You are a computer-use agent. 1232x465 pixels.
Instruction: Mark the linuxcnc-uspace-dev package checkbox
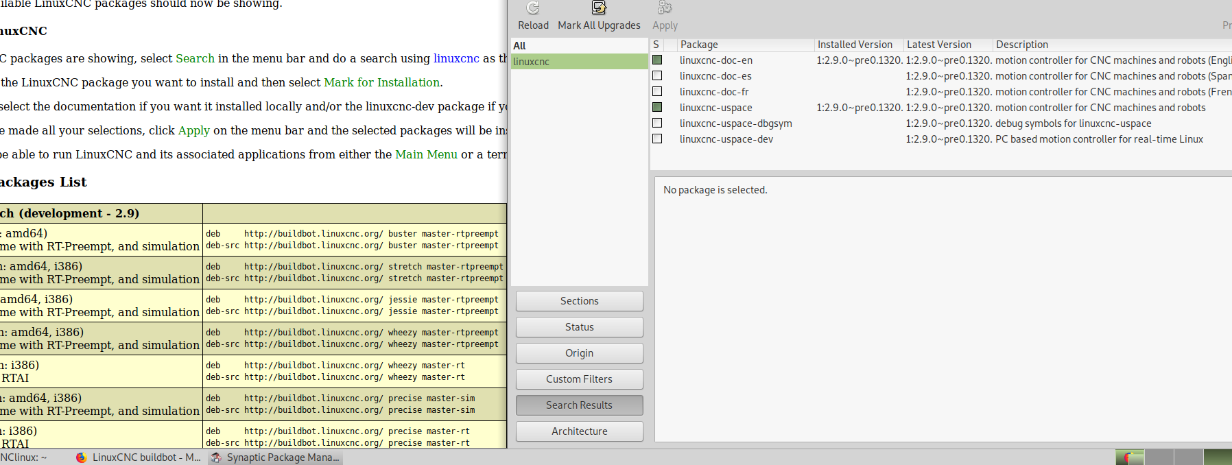(657, 139)
